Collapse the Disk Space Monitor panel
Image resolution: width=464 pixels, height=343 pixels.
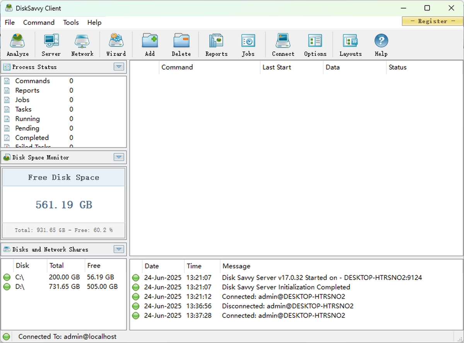119,157
